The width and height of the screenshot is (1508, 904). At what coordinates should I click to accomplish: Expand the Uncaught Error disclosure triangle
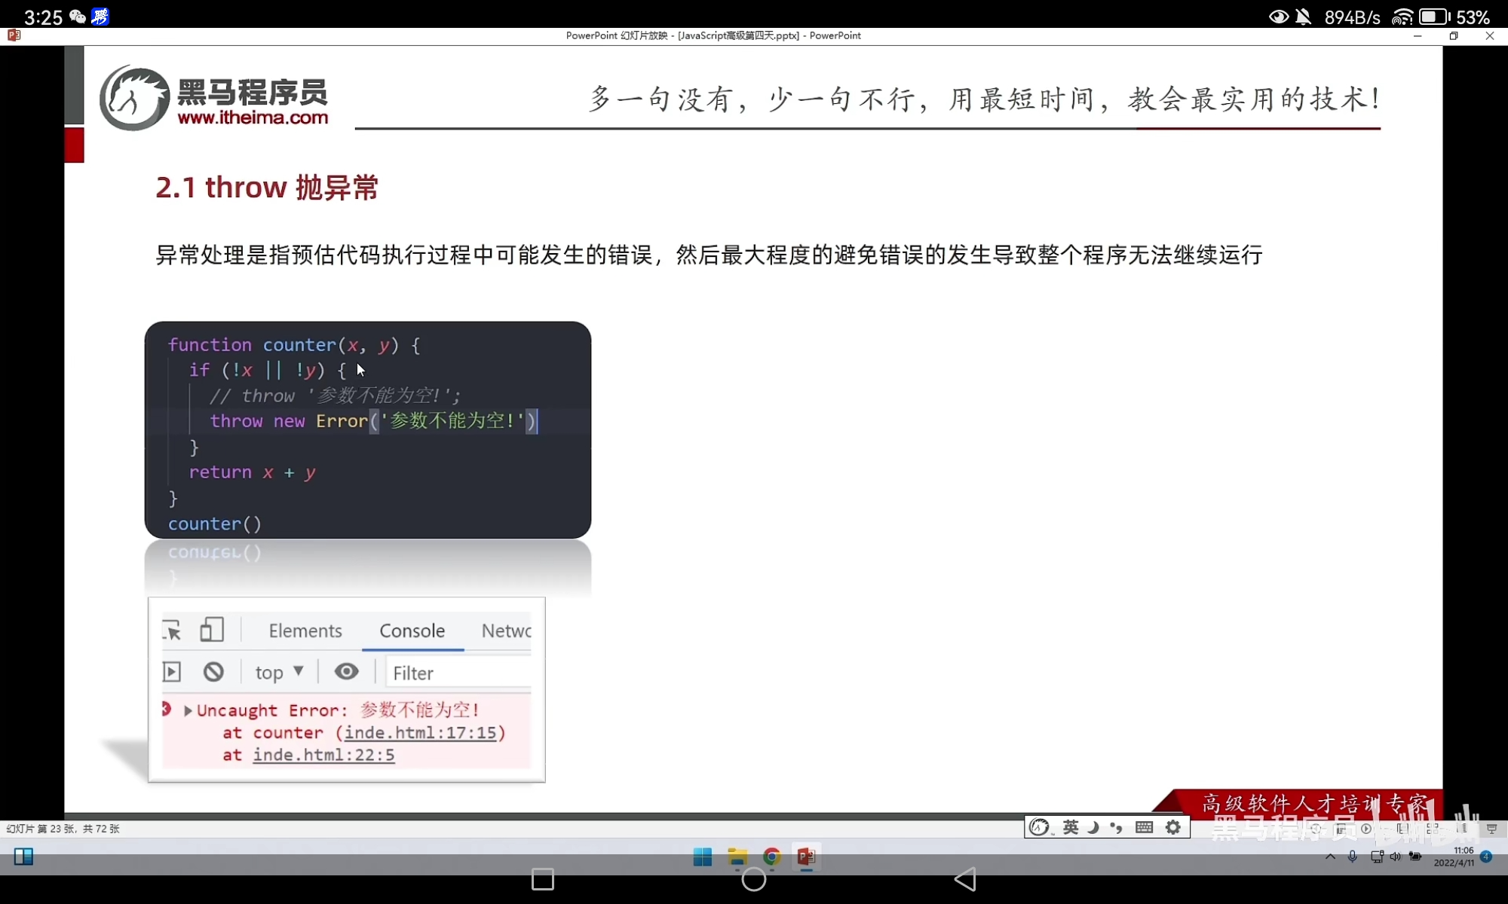(188, 710)
